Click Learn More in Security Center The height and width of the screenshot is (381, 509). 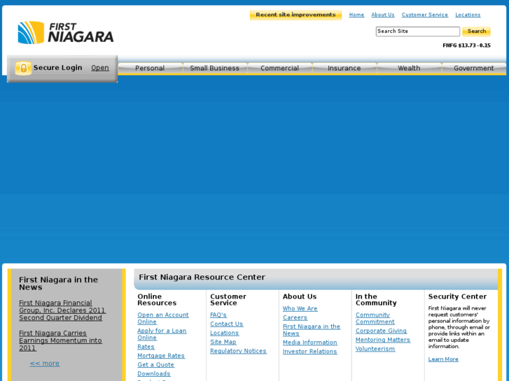[443, 359]
